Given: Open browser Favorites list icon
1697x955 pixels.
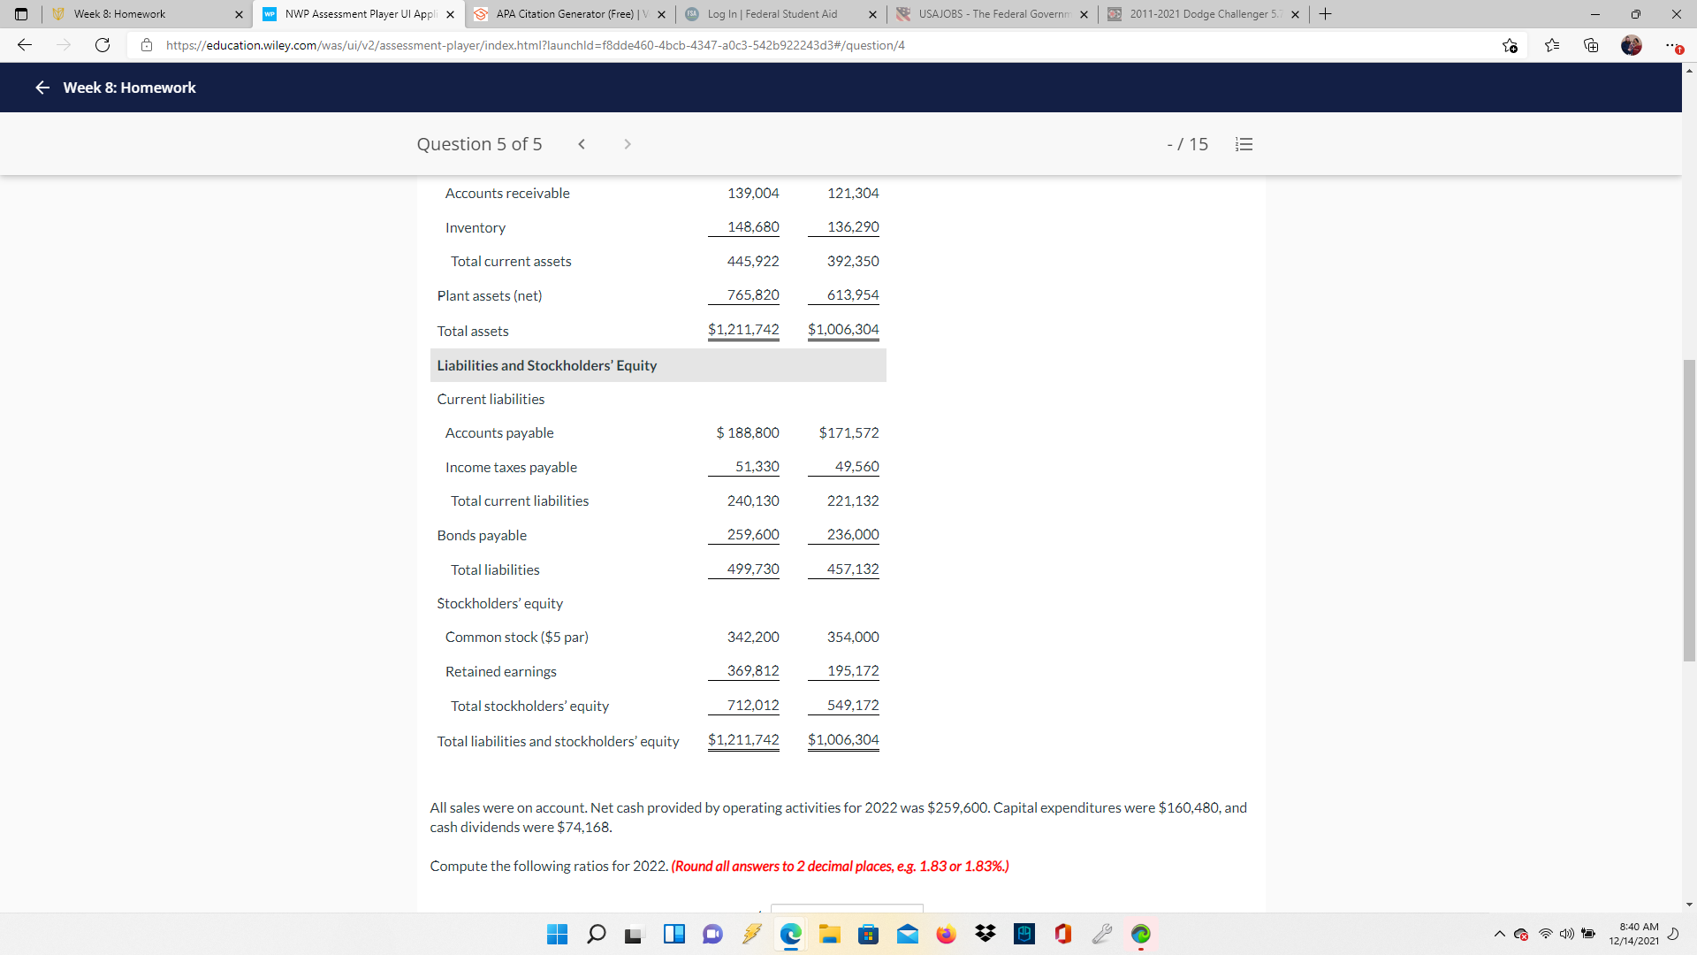Looking at the screenshot, I should (x=1551, y=45).
